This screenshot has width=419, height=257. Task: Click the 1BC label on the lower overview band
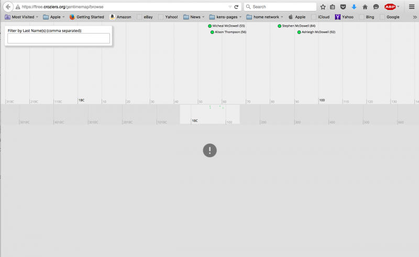click(195, 121)
